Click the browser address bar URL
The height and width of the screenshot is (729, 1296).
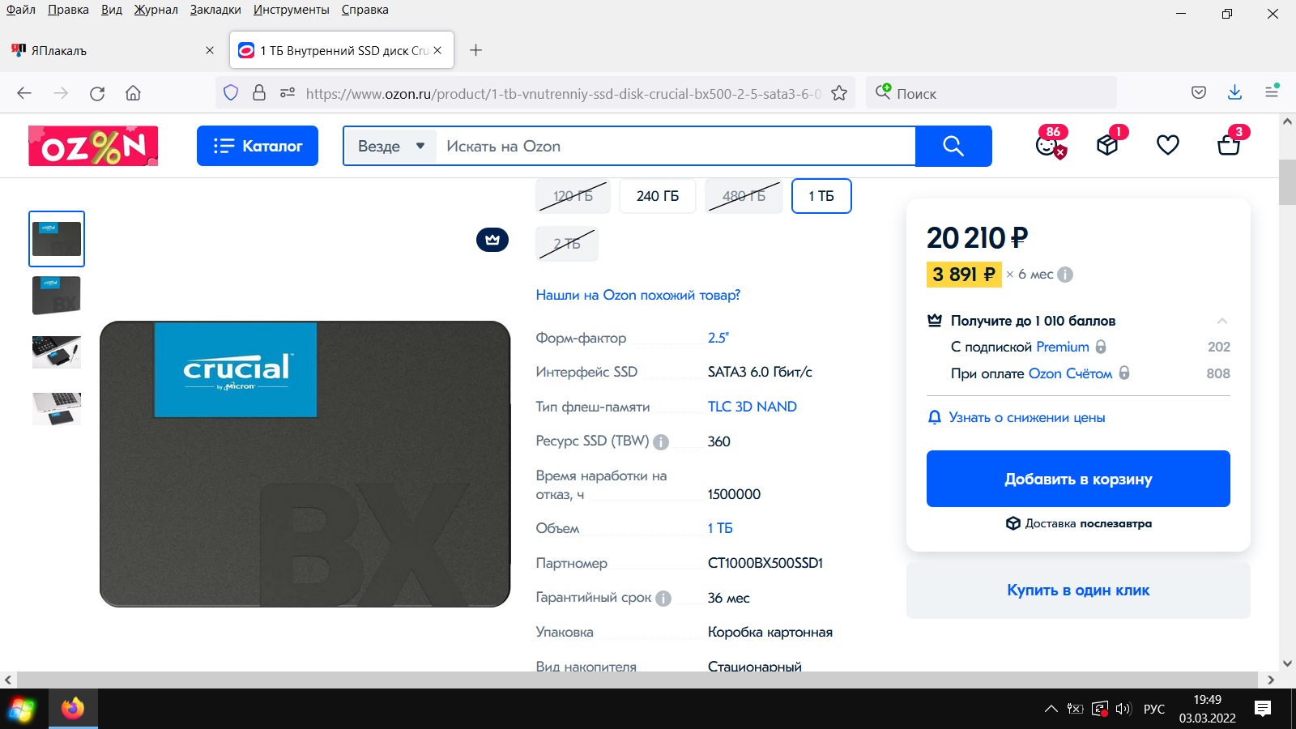coord(563,93)
